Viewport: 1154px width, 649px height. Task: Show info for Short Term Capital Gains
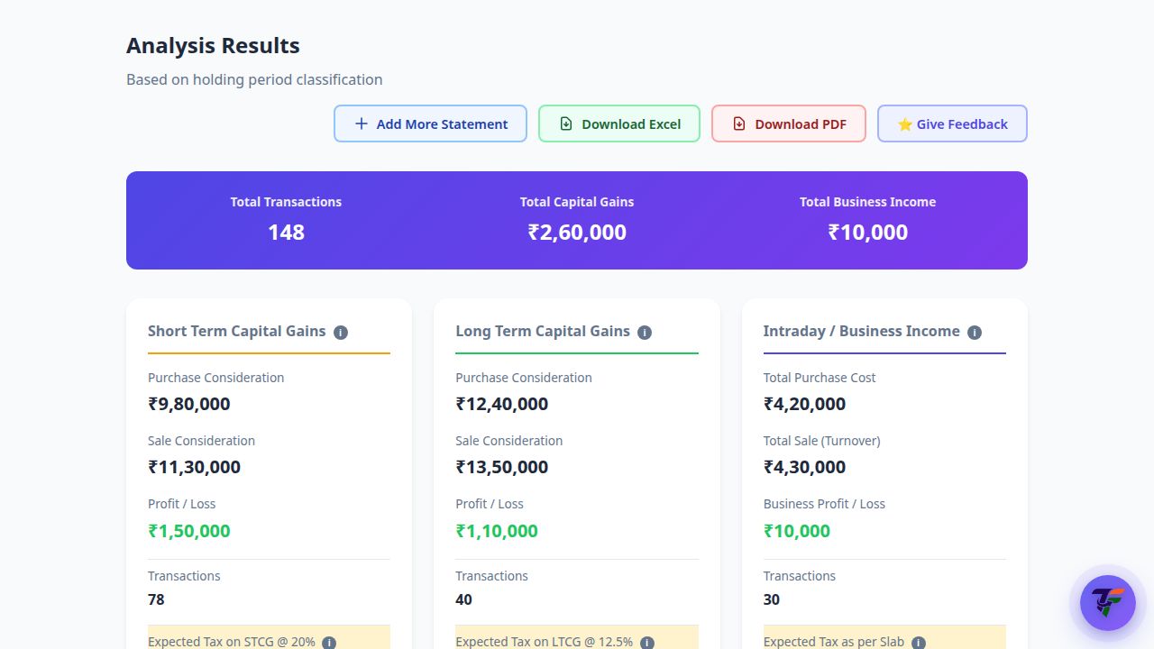[341, 333]
